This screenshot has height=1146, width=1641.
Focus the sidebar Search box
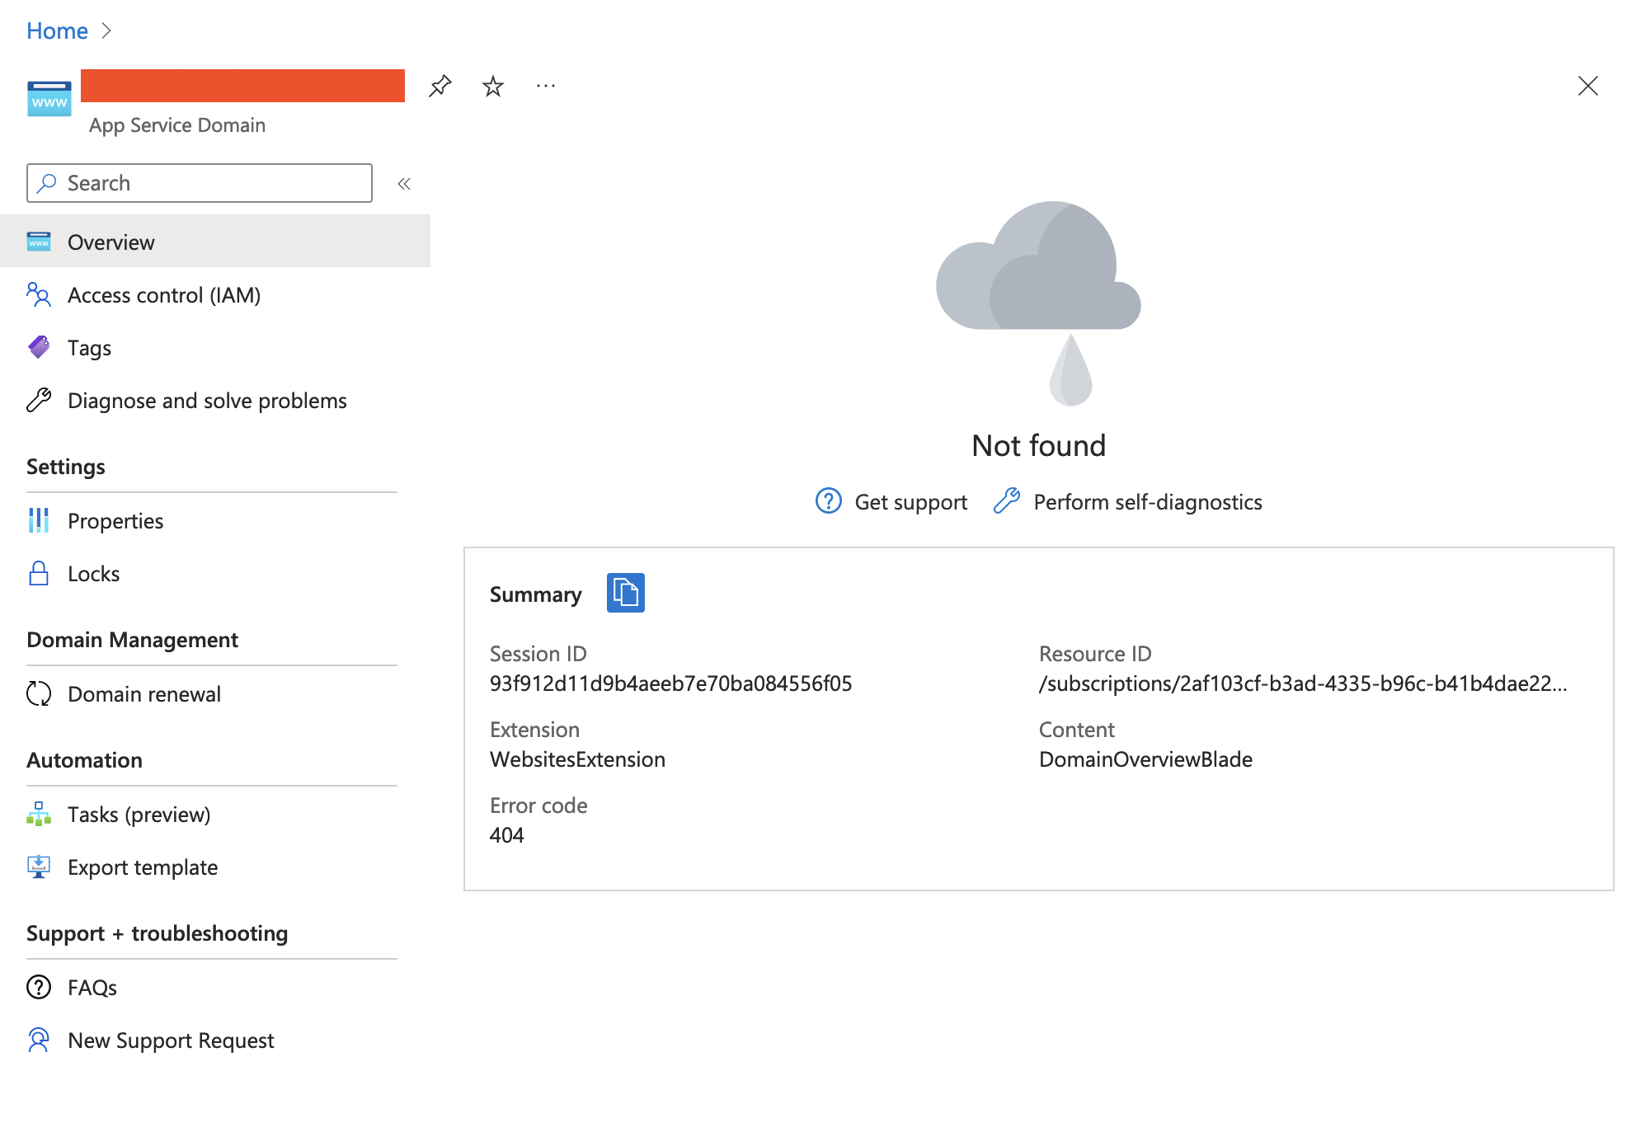pyautogui.click(x=200, y=183)
